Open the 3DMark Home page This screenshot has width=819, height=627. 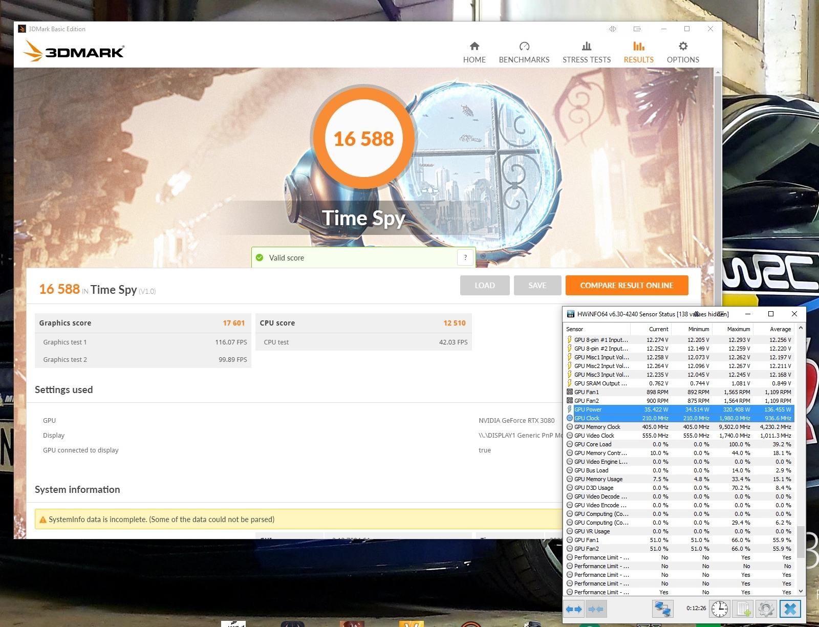click(475, 53)
